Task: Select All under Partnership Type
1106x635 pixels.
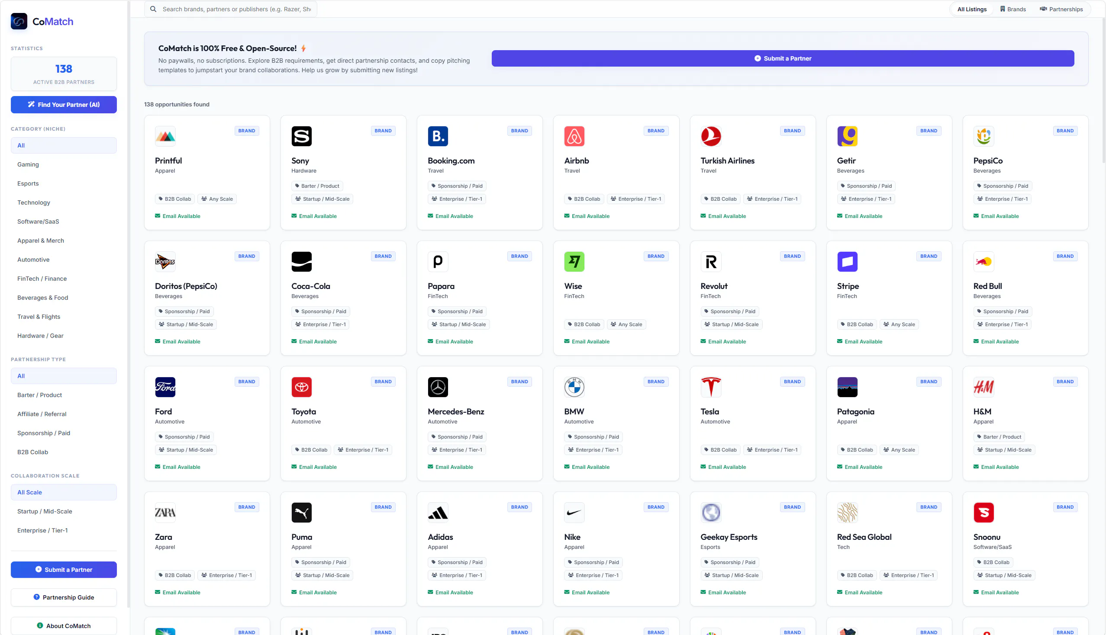Action: (64, 376)
